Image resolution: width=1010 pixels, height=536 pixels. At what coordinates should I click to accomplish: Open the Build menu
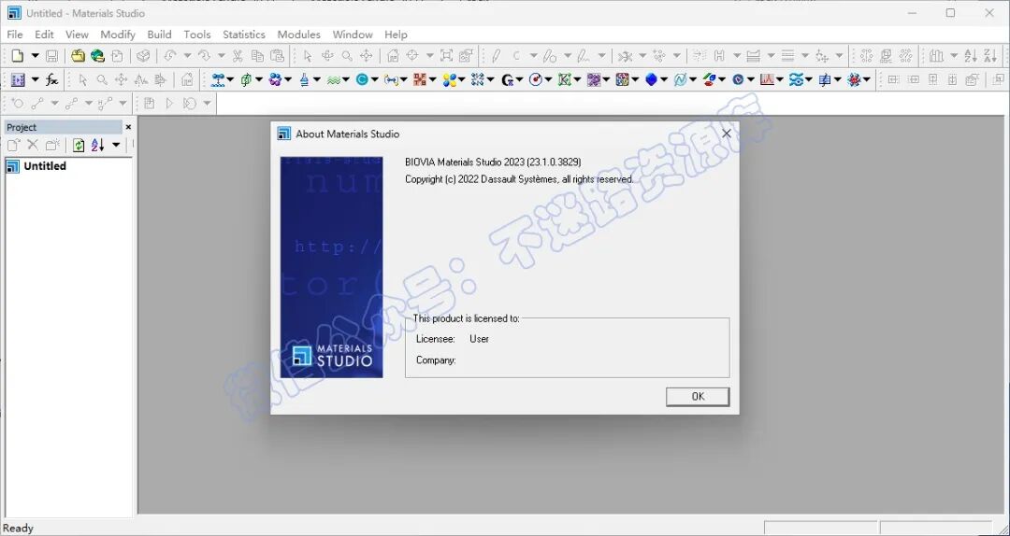[159, 35]
